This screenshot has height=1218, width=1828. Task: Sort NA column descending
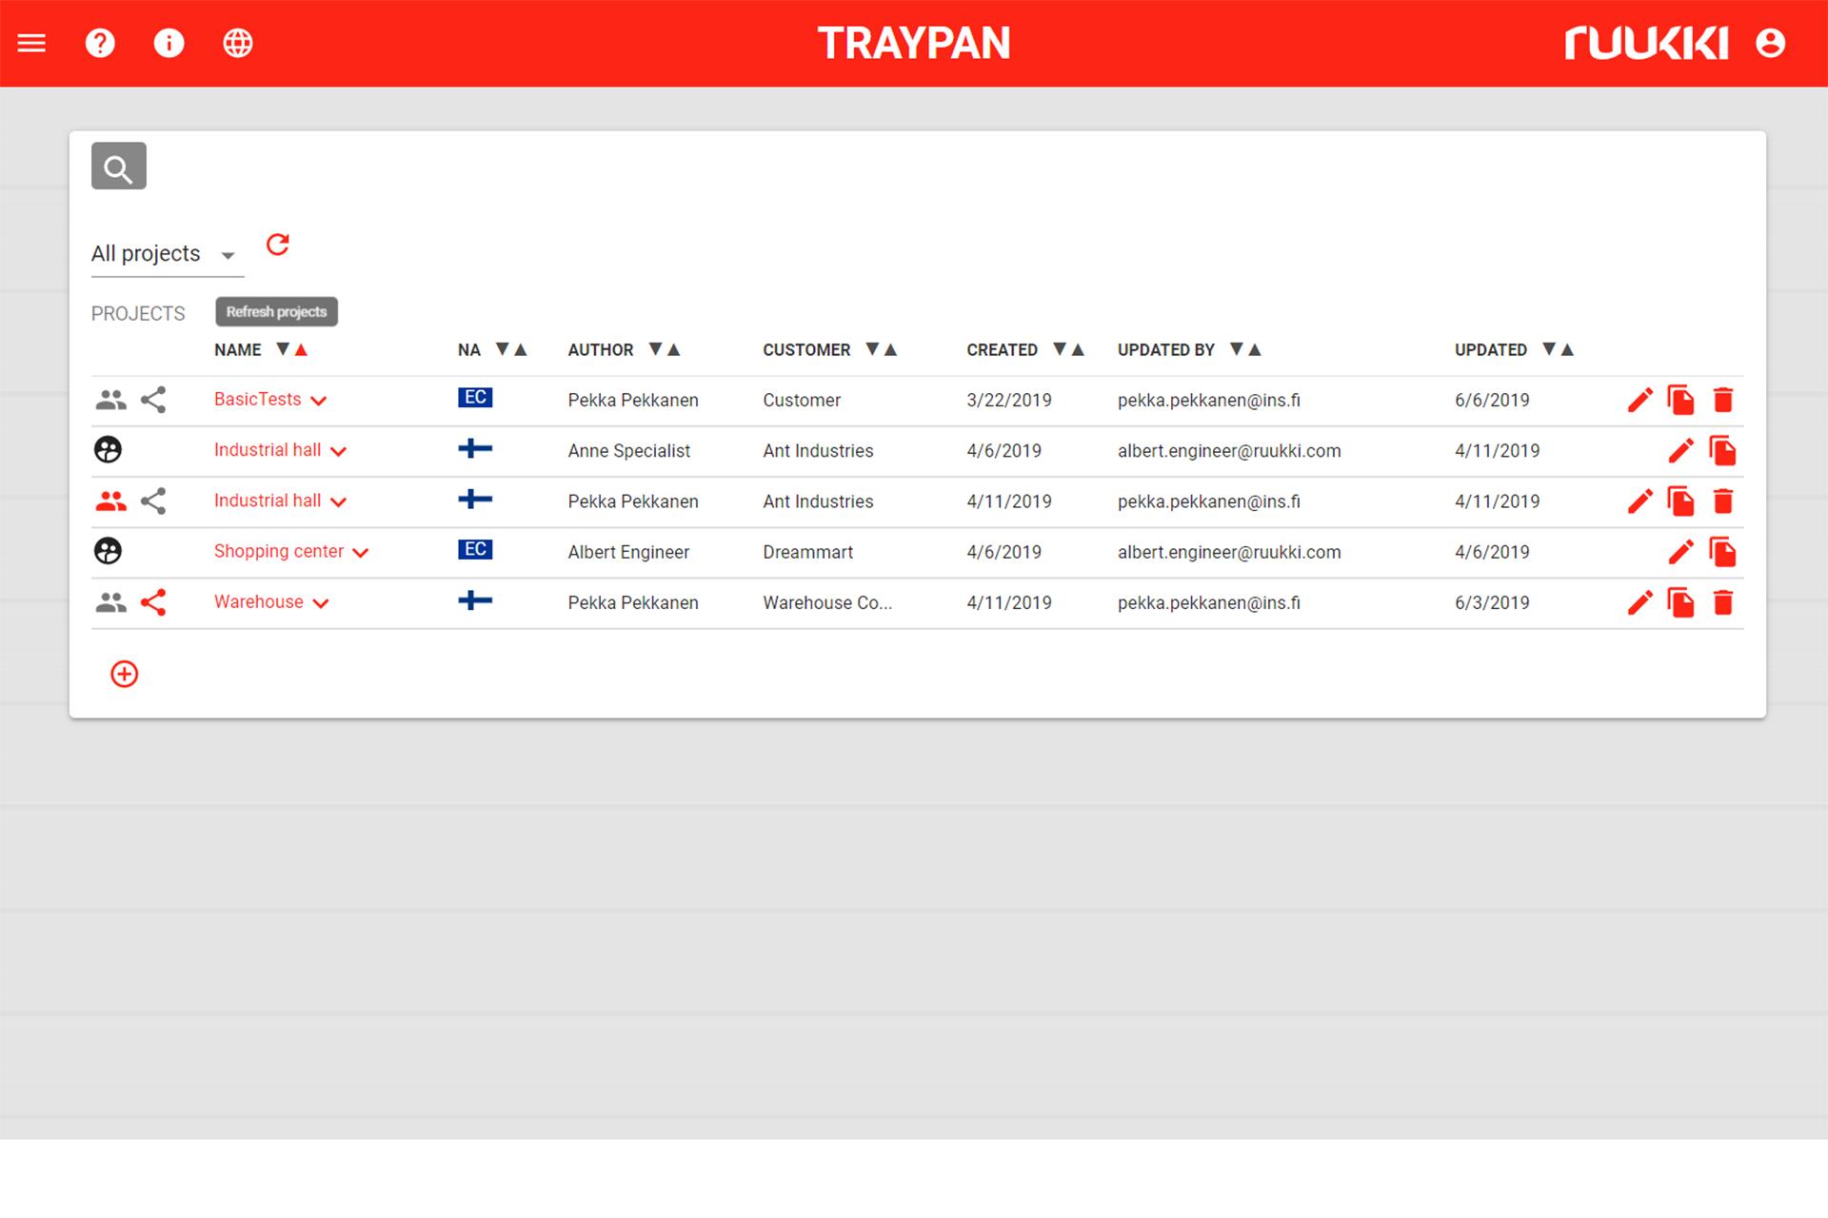pos(503,349)
